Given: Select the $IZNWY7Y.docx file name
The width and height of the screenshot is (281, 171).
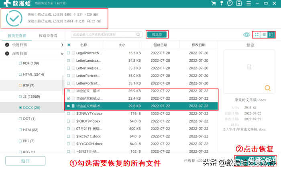Looking at the screenshot, I should [x=89, y=113].
